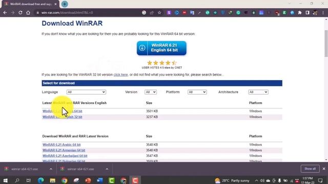The width and height of the screenshot is (328, 184).
Task: Close the downloads bar
Action: pyautogui.click(x=324, y=169)
